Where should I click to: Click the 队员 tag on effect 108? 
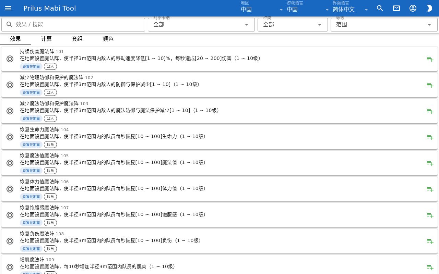[50, 249]
